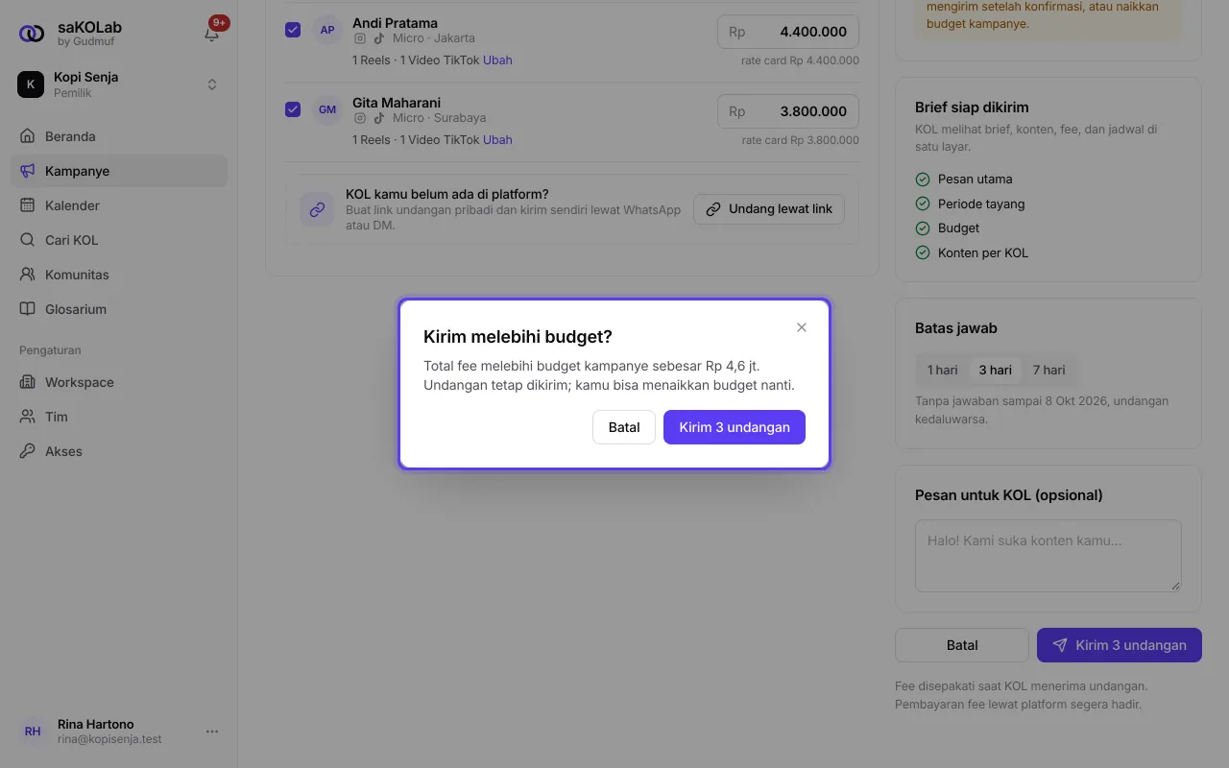Viewport: 1229px width, 768px height.
Task: Click the Batal button below the message box
Action: 962,645
